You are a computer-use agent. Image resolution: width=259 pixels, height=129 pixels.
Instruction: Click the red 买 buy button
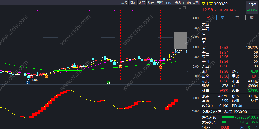(208, 18)
